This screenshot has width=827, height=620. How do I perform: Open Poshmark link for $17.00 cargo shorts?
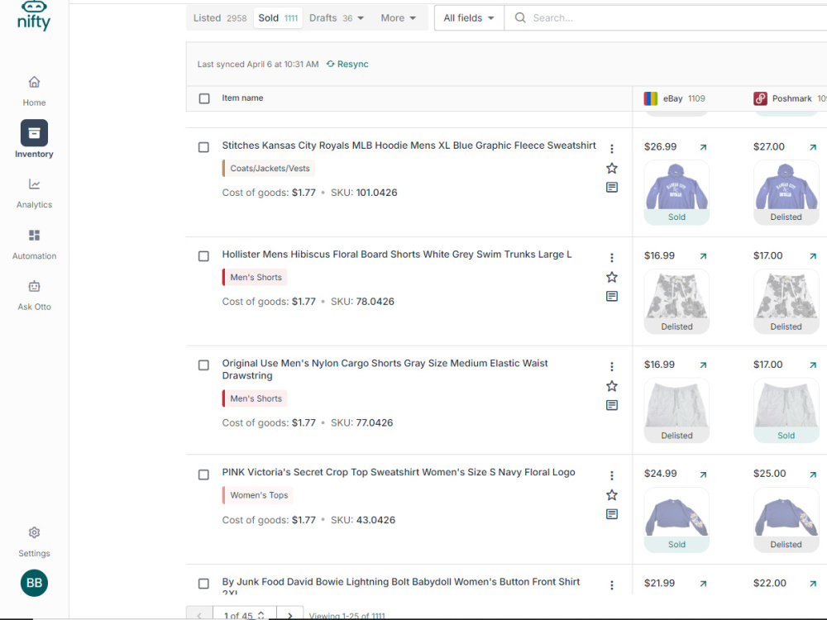(x=813, y=365)
